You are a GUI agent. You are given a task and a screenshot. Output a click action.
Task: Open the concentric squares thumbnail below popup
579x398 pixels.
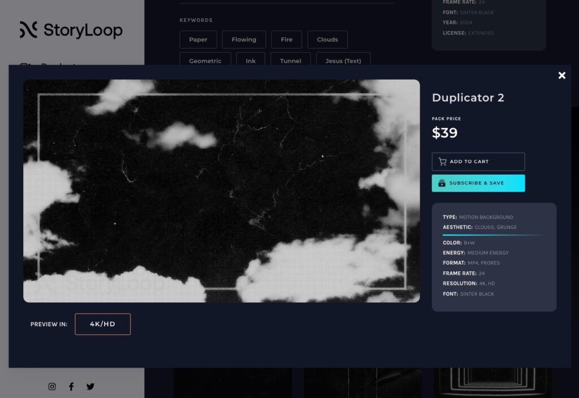(492, 383)
